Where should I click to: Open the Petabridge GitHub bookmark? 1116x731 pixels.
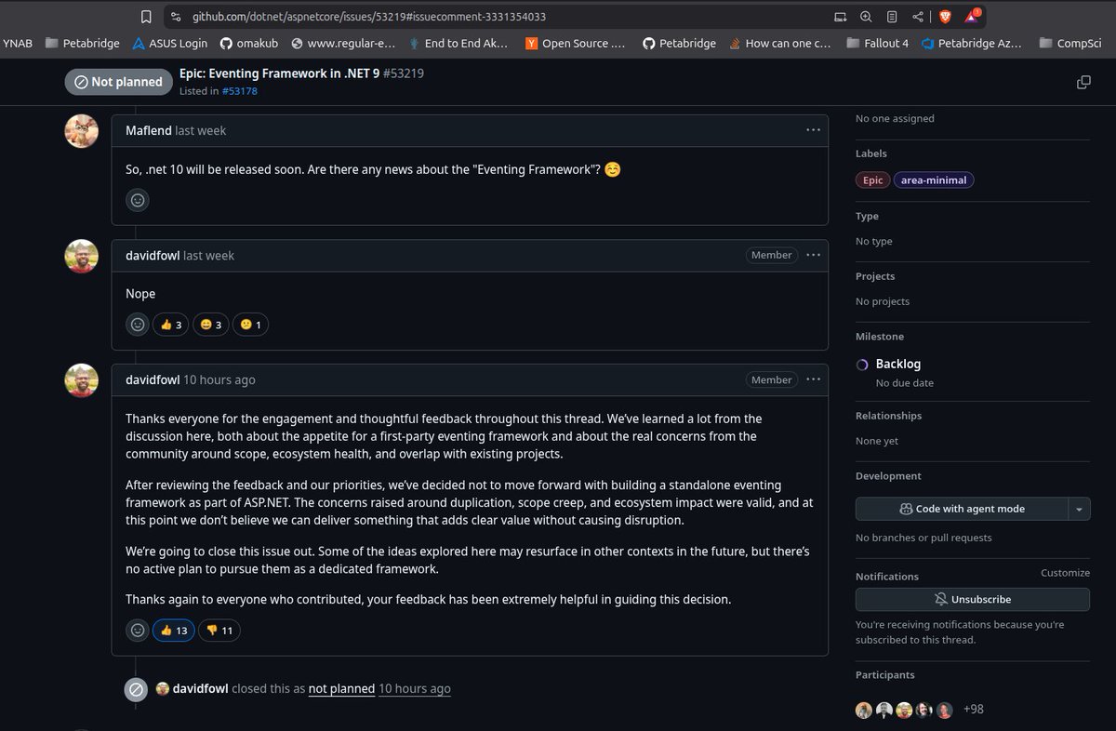coord(679,43)
